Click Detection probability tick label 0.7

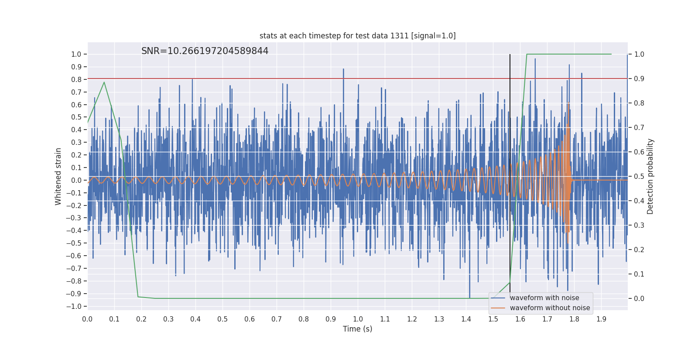coord(639,128)
